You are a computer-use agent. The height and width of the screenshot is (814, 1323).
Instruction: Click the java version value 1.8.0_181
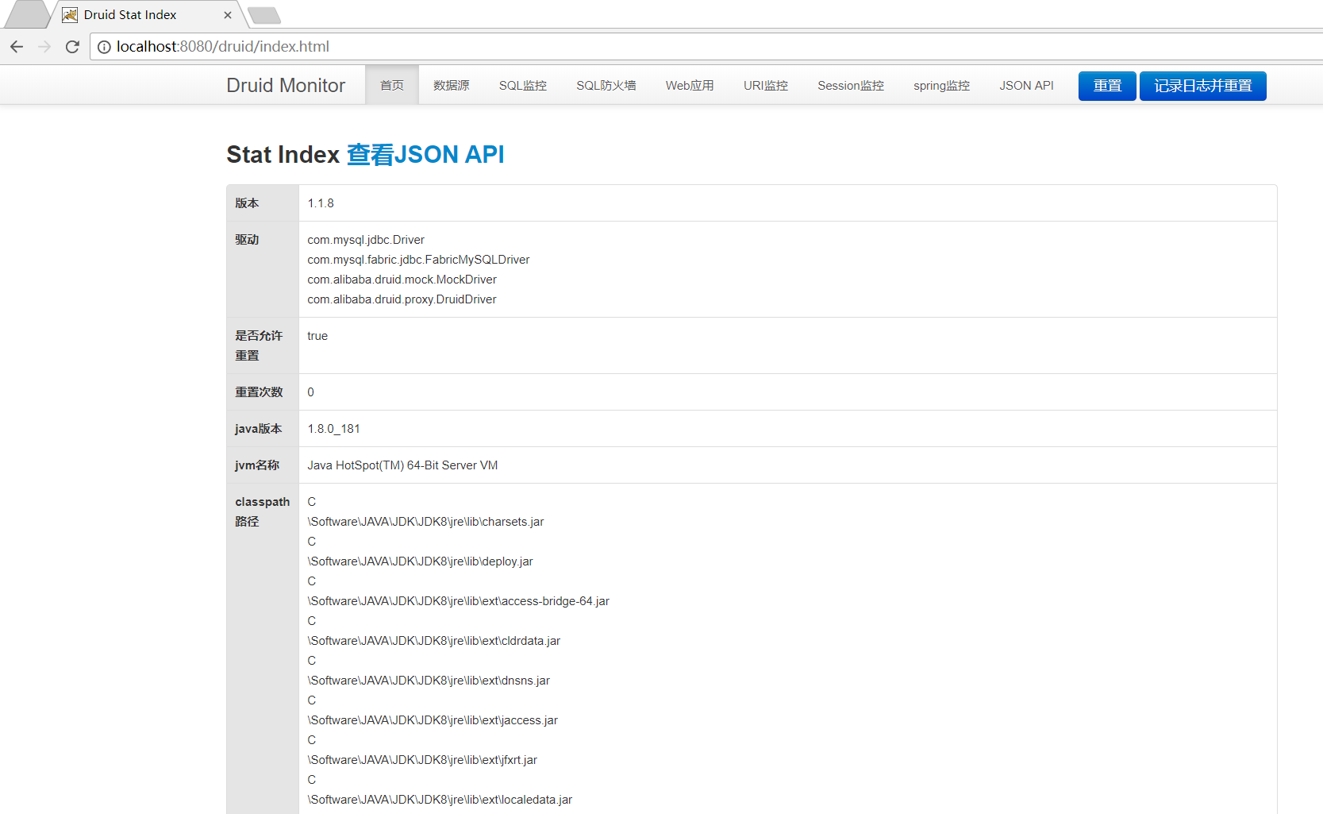[333, 429]
